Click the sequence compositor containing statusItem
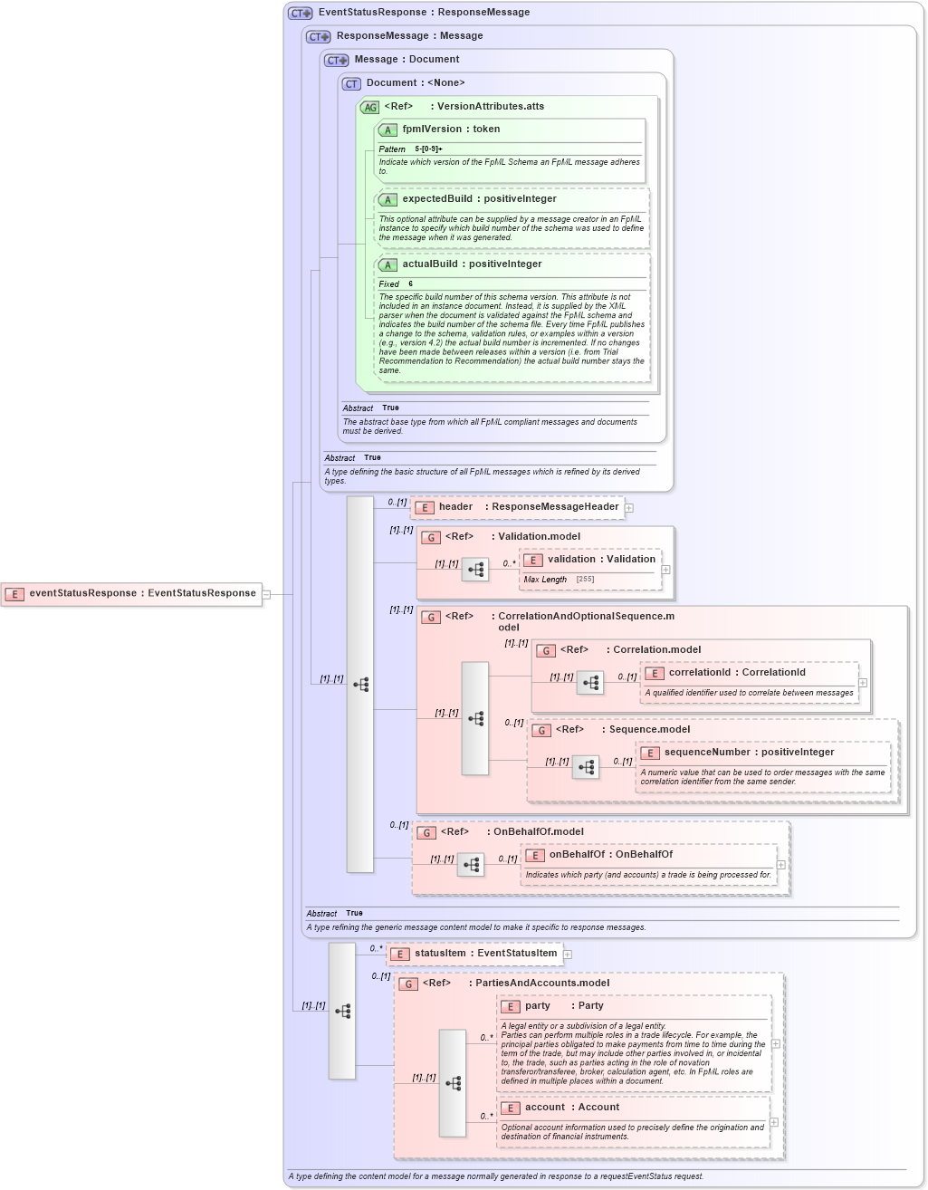928x1190 pixels. 342,1012
